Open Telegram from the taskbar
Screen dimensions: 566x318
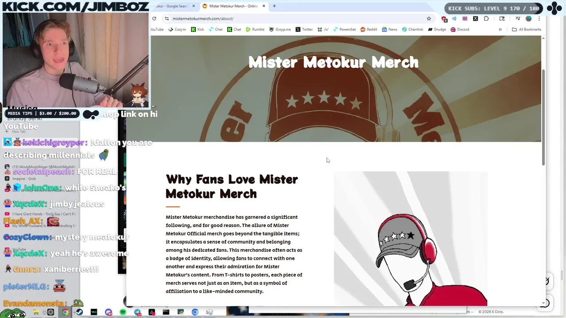click(138, 312)
